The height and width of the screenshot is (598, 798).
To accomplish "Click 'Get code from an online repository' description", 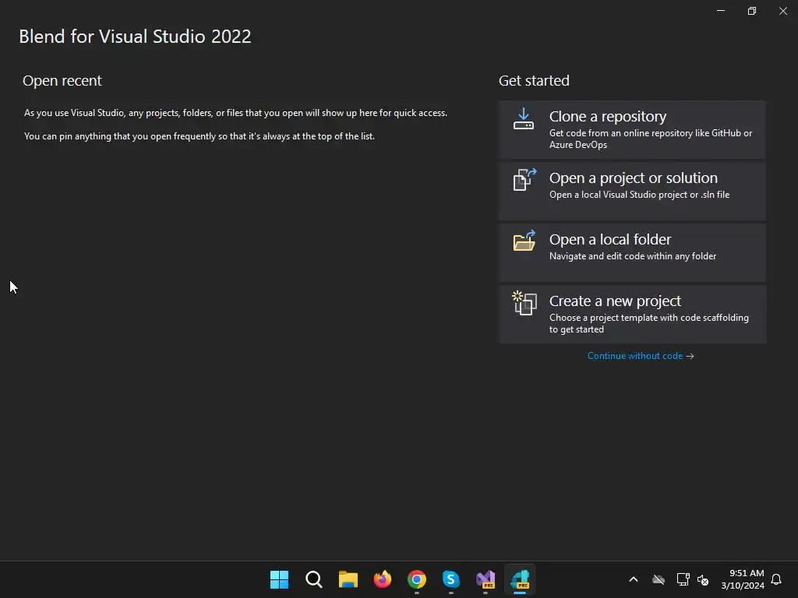I will (x=651, y=139).
